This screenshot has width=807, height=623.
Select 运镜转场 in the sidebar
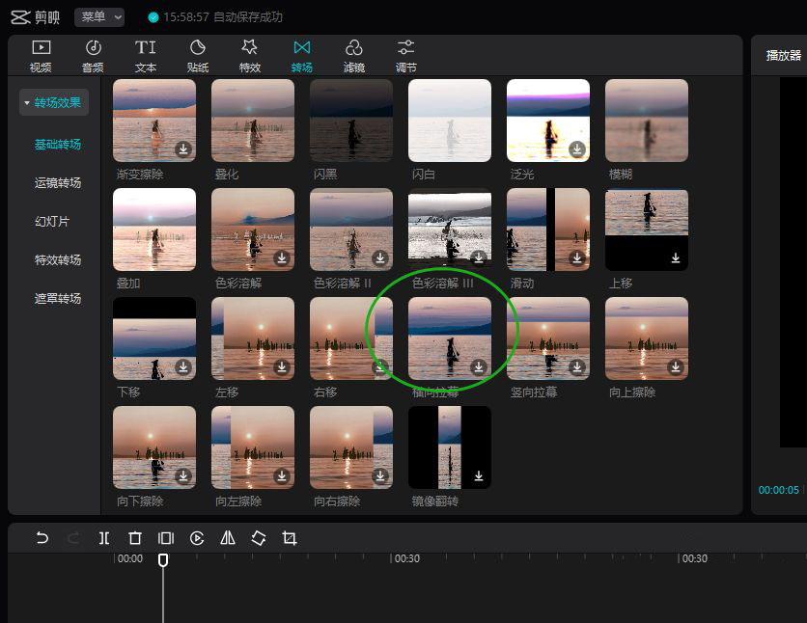(58, 183)
